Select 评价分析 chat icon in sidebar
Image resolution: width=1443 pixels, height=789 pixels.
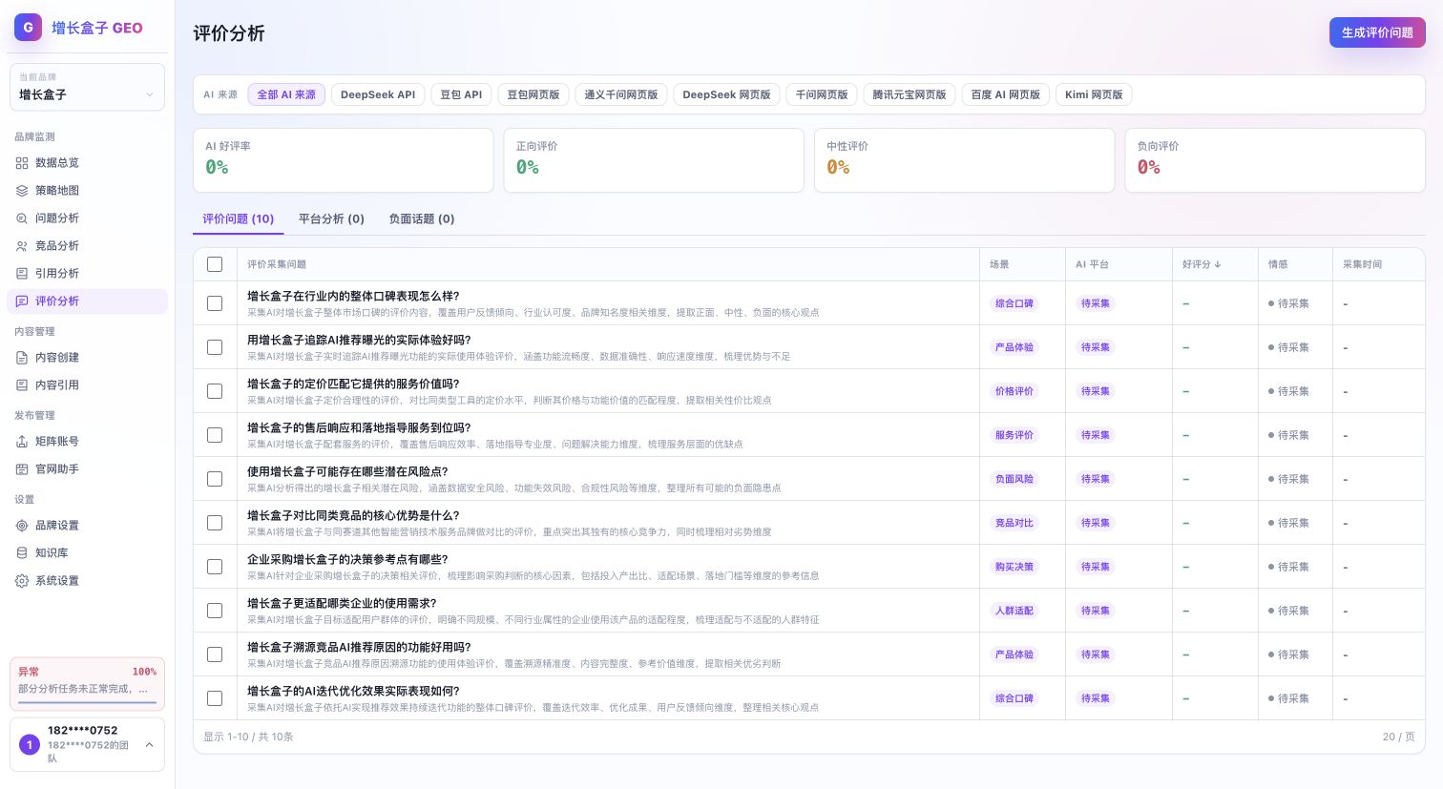(22, 301)
